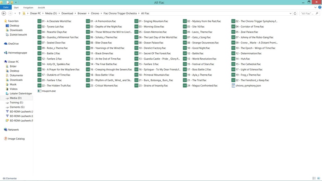Image resolution: width=322 pixels, height=181 pixels.
Task: Click Dieser PC in address bar
Action: click(x=35, y=13)
